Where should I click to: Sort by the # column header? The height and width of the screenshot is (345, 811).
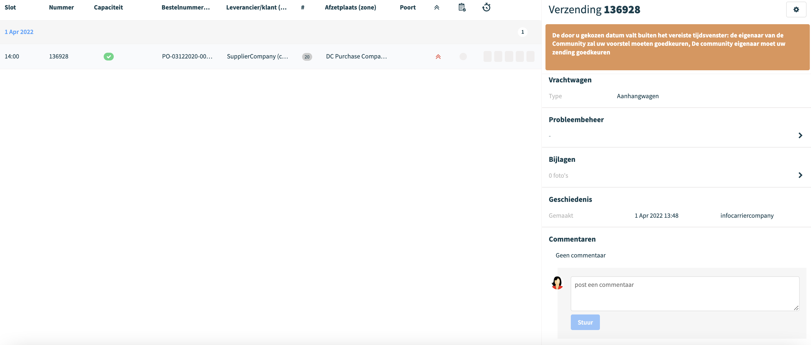point(303,7)
